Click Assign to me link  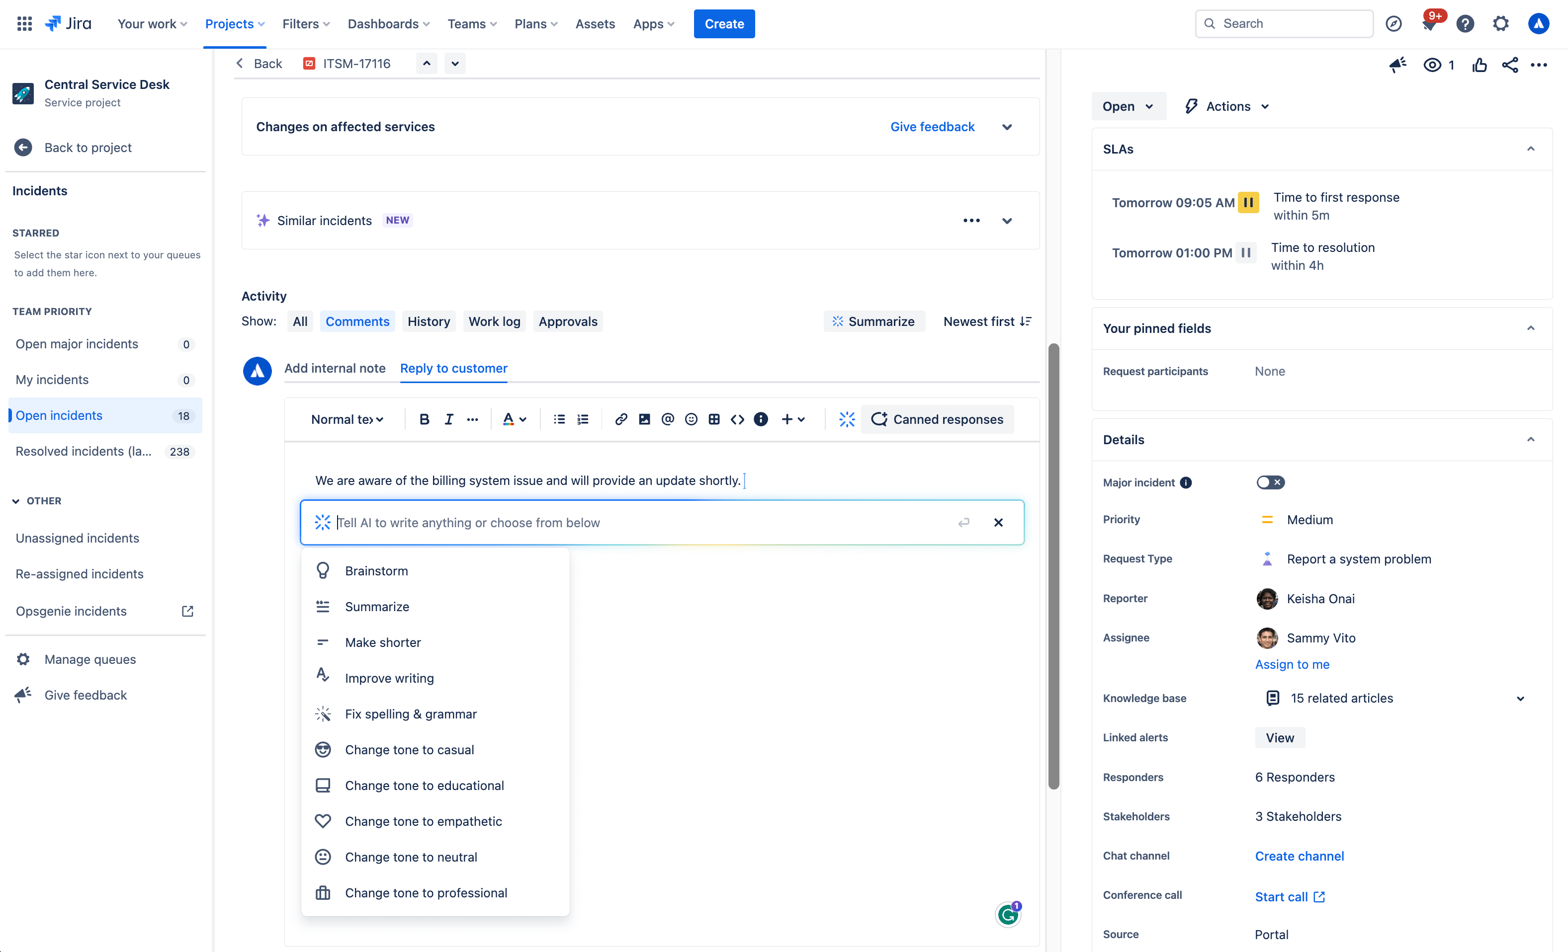click(1293, 664)
